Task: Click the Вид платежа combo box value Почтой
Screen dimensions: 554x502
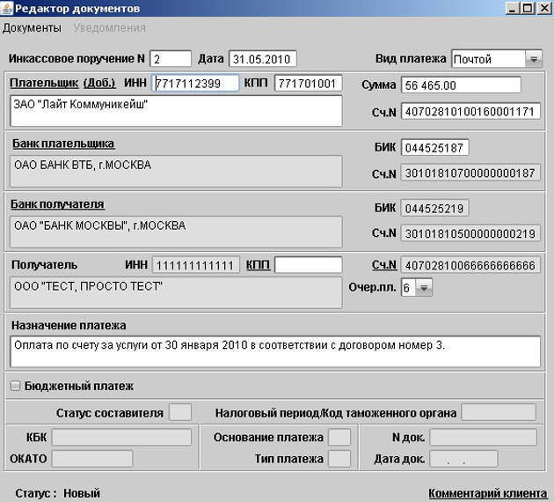Action: [x=488, y=59]
